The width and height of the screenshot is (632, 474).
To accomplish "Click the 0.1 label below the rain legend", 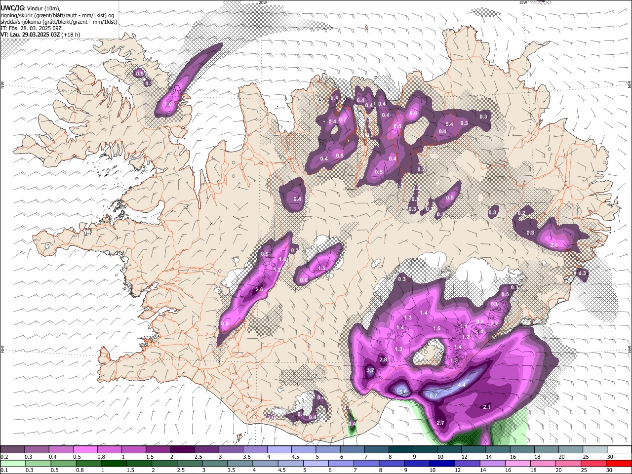I will tap(4, 471).
